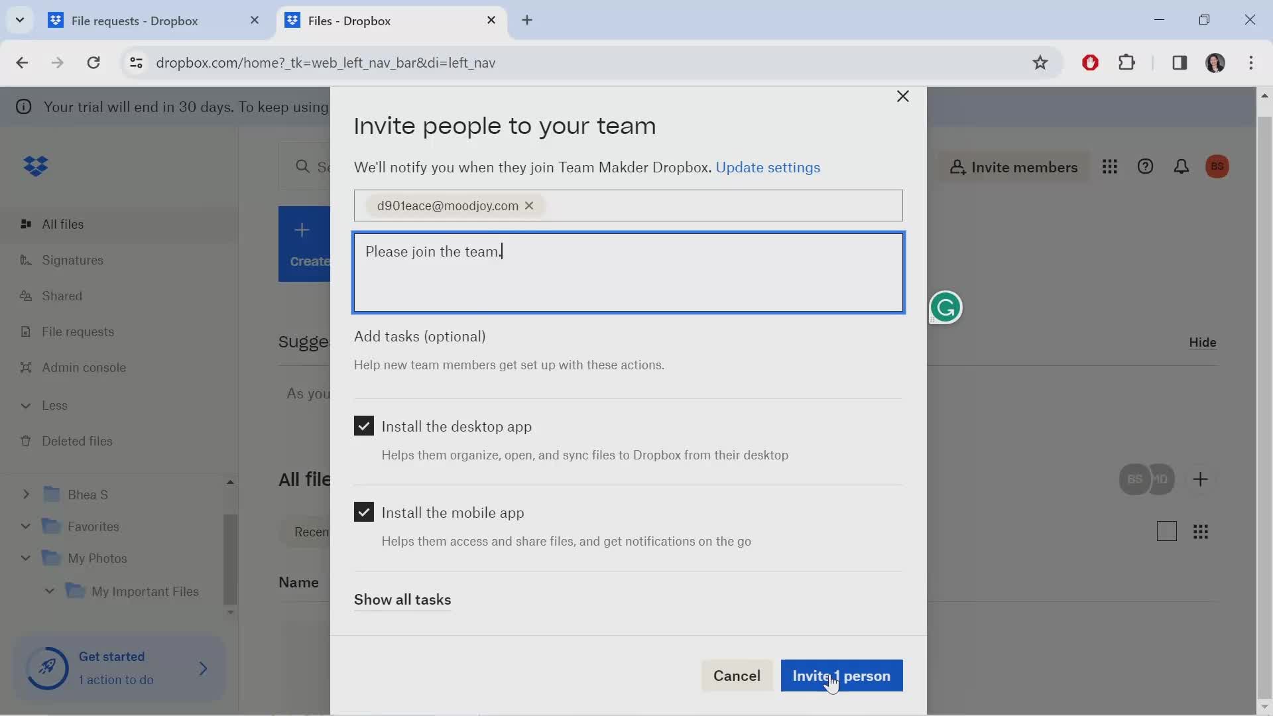Remove d901eace@moodjoy.com email tag
This screenshot has width=1273, height=716.
(530, 206)
